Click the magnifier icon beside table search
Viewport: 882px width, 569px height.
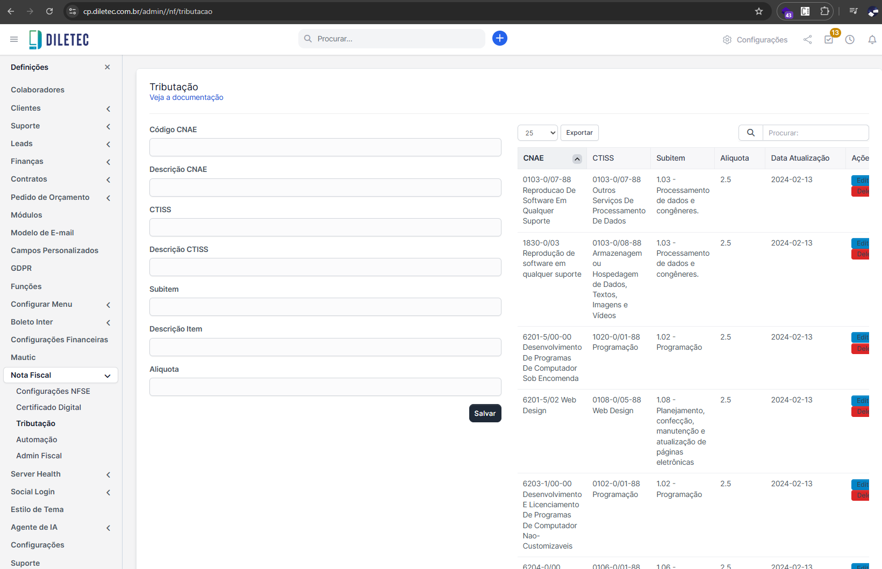tap(750, 133)
